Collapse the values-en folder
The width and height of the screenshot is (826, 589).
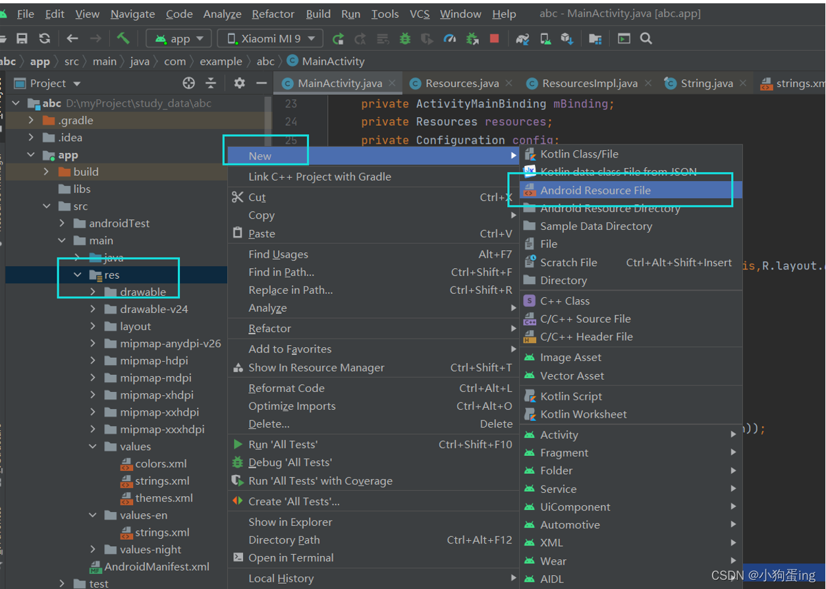point(93,515)
